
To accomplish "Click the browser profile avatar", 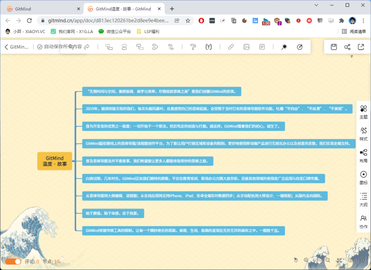I will pos(352,21).
